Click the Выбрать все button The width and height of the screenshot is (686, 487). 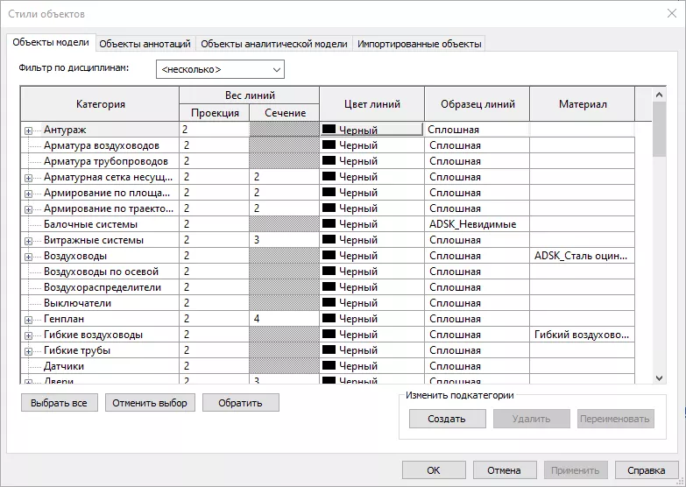point(59,403)
